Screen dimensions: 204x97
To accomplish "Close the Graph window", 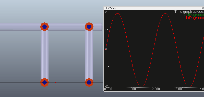I will pos(203,8).
